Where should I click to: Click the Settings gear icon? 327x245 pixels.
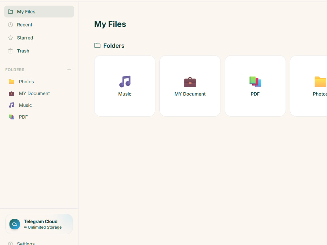click(x=10, y=243)
